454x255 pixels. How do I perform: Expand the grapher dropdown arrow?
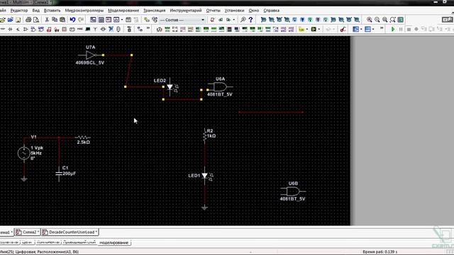tap(122, 20)
